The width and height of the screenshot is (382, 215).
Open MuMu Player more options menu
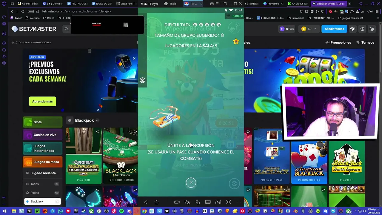point(239,202)
